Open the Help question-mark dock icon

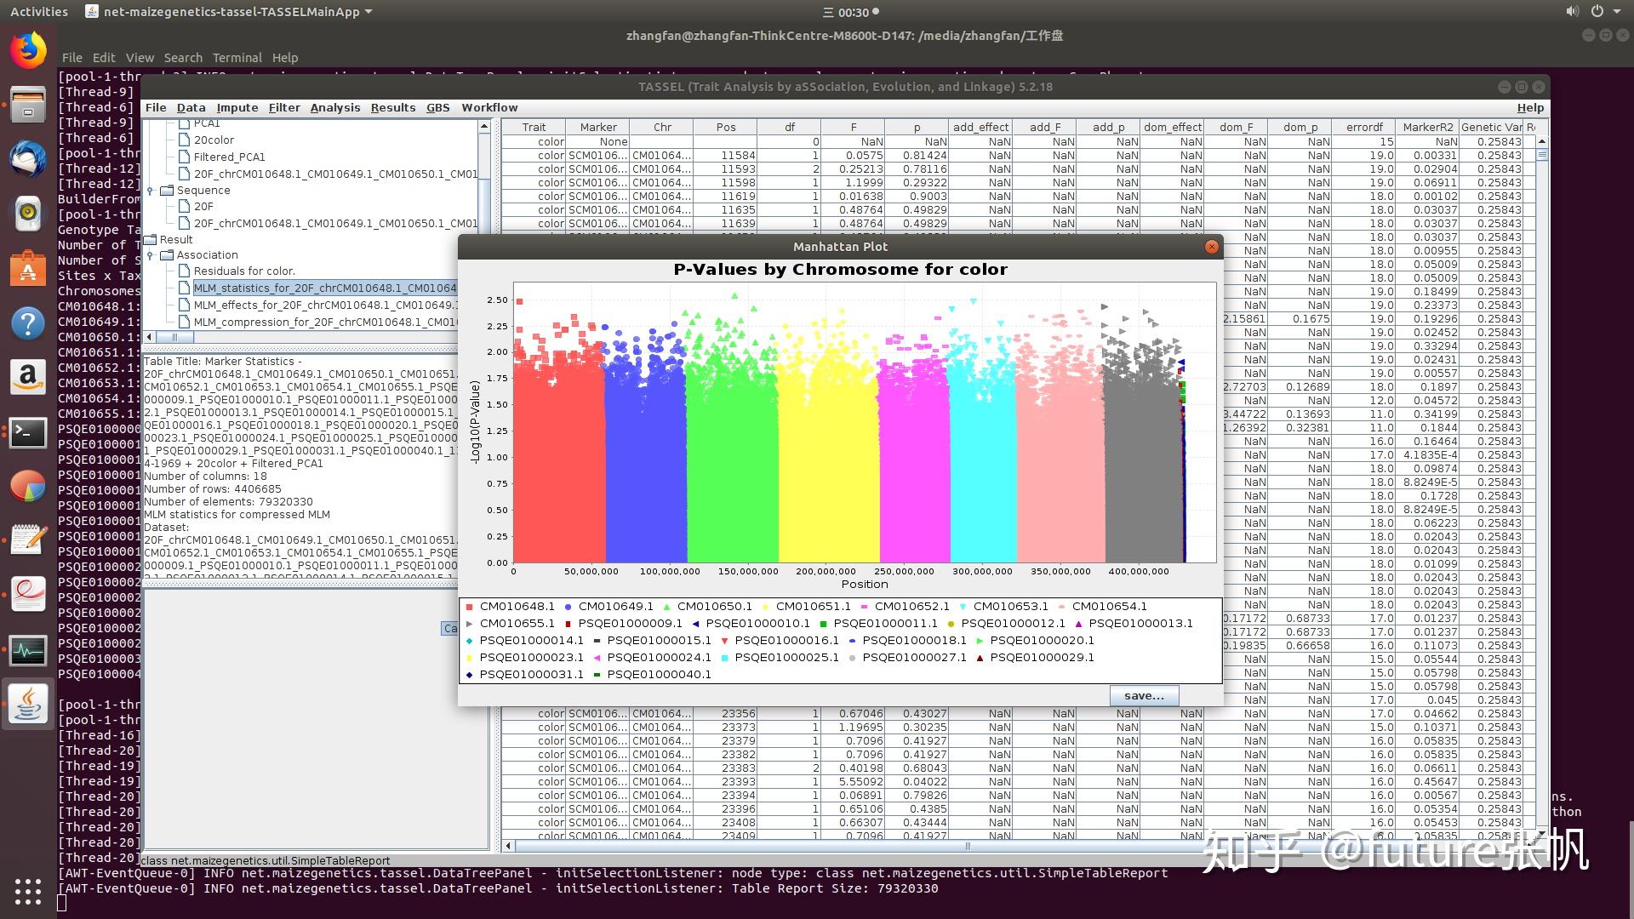(x=28, y=323)
